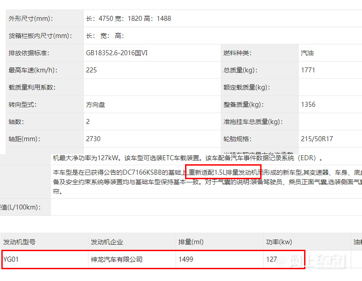Select the 转向型式 label
The image size is (362, 281).
coord(23,105)
